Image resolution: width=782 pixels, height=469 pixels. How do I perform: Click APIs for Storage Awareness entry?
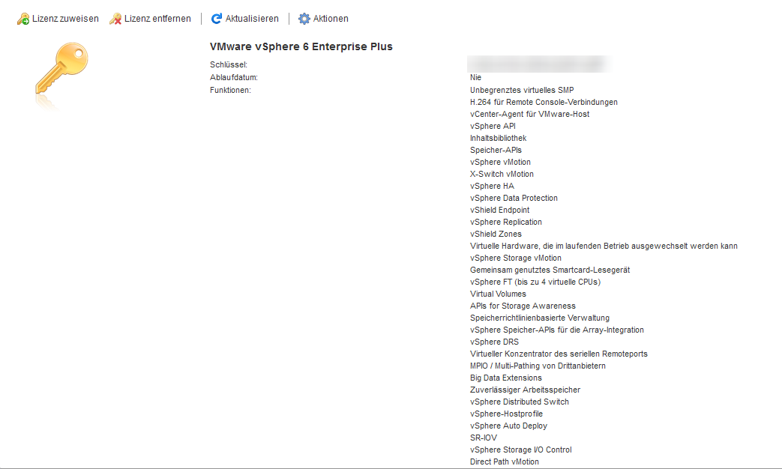click(523, 306)
